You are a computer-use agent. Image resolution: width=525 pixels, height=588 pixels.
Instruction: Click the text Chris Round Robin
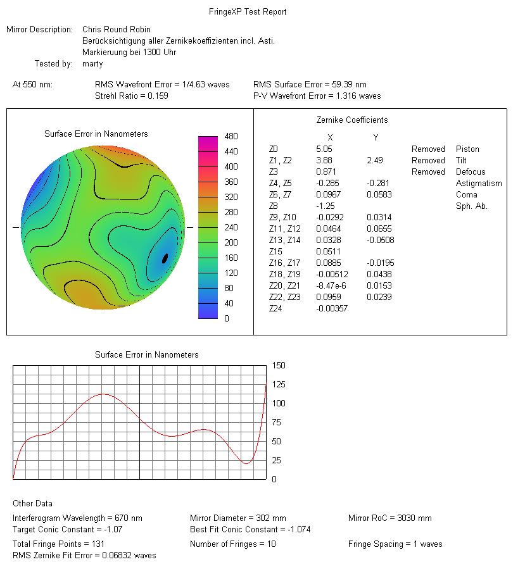pyautogui.click(x=117, y=29)
